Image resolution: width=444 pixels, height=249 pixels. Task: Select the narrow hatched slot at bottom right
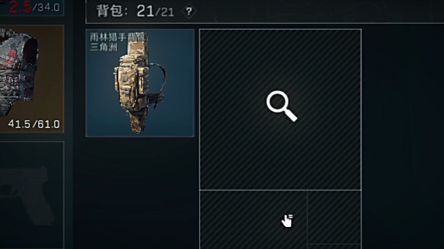[334, 217]
